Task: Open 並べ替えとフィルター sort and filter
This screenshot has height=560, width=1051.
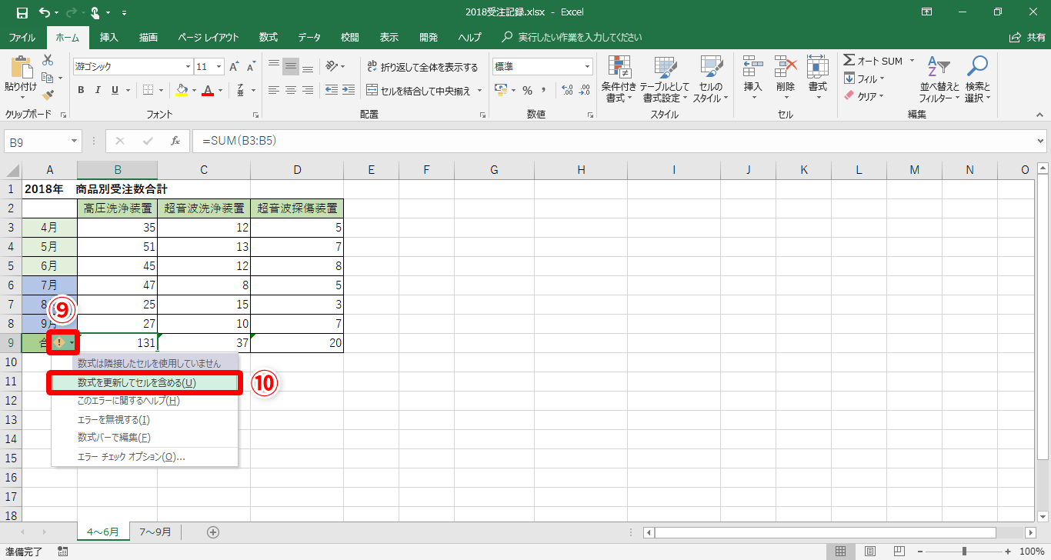Action: pos(939,79)
